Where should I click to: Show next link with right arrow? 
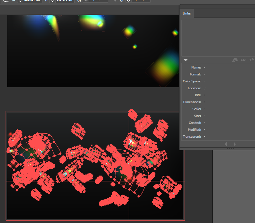[x=235, y=144]
